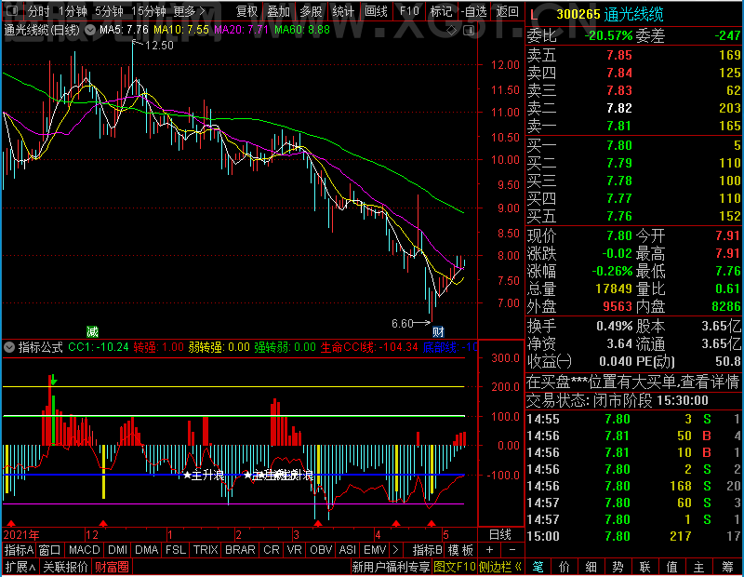Open the 复权 adjustment menu
The height and width of the screenshot is (577, 744).
tap(246, 11)
